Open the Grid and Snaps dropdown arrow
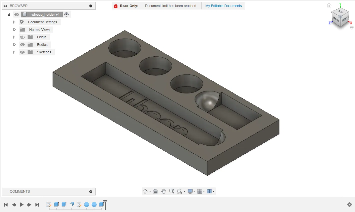 (204, 191)
